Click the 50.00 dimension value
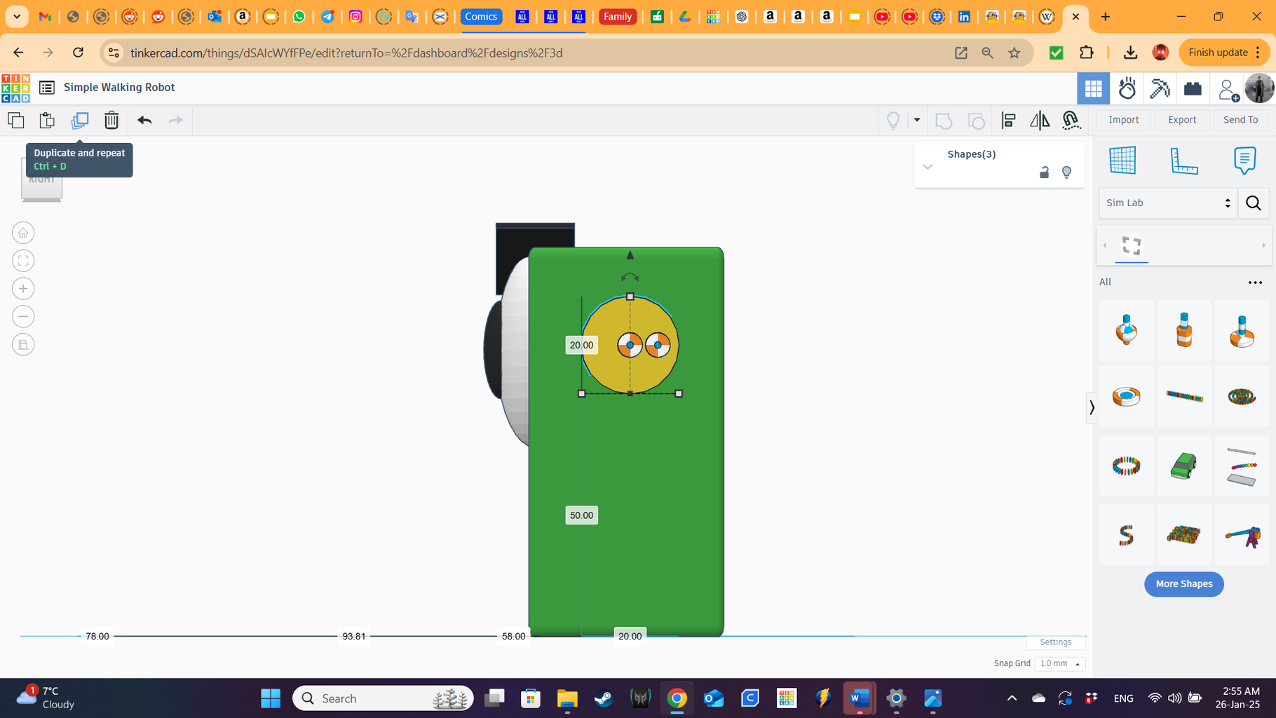This screenshot has height=718, width=1276. (x=581, y=515)
